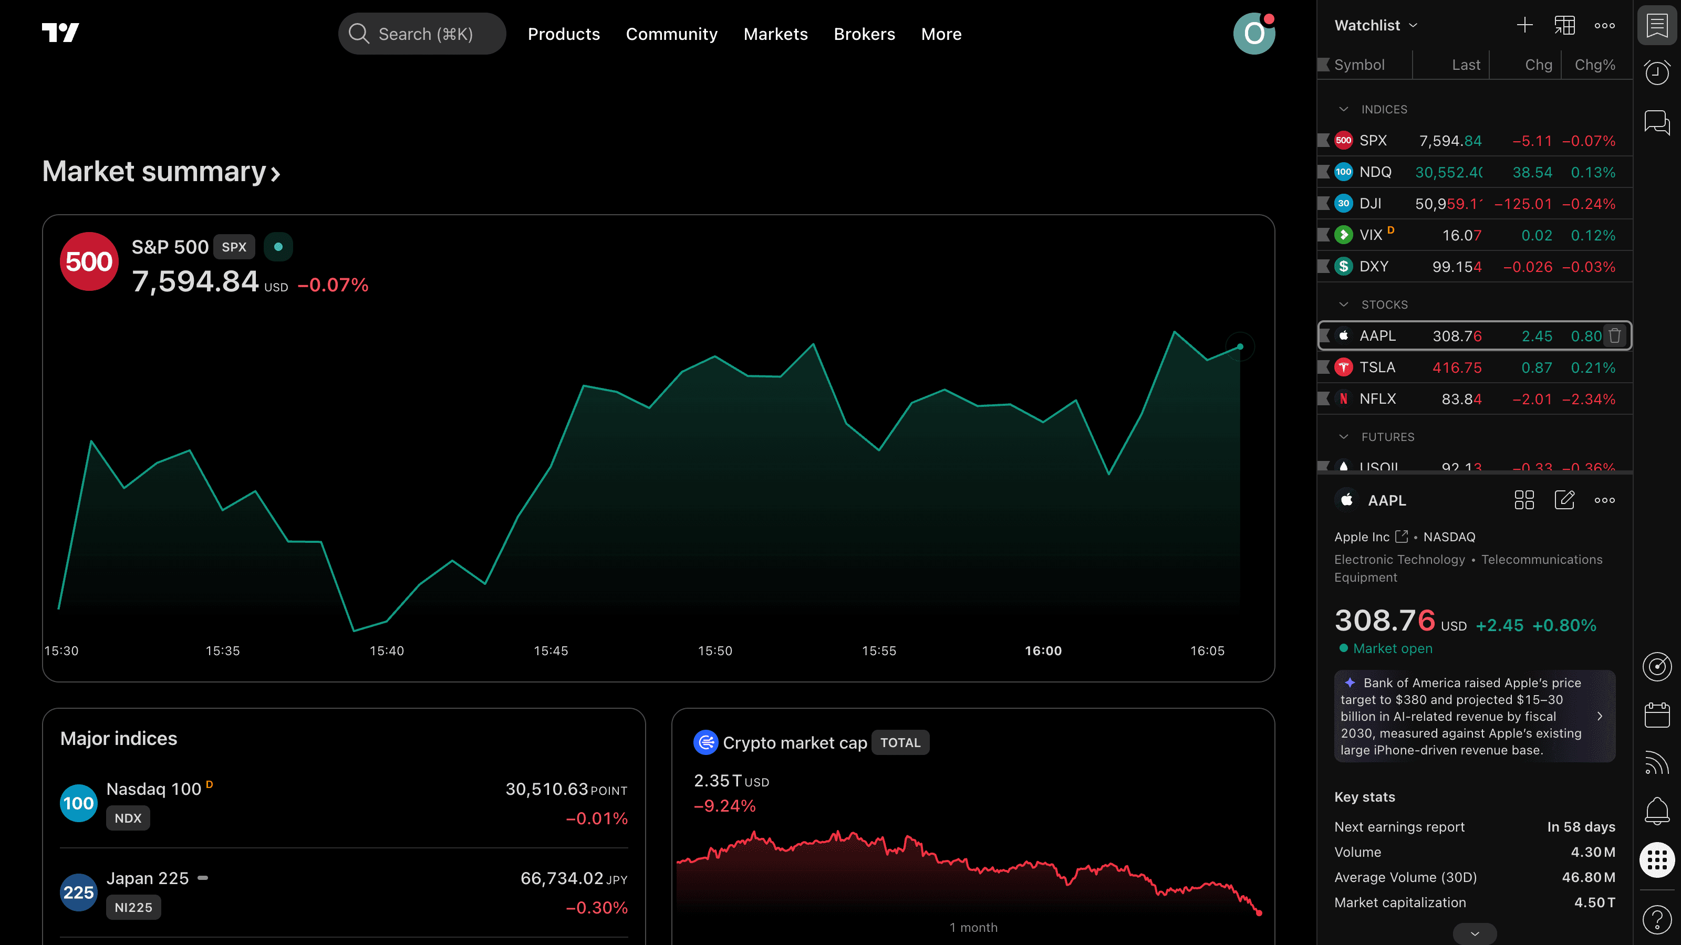Toggle the flag on SPX row
Screen dimensions: 1681x945
(x=1323, y=140)
